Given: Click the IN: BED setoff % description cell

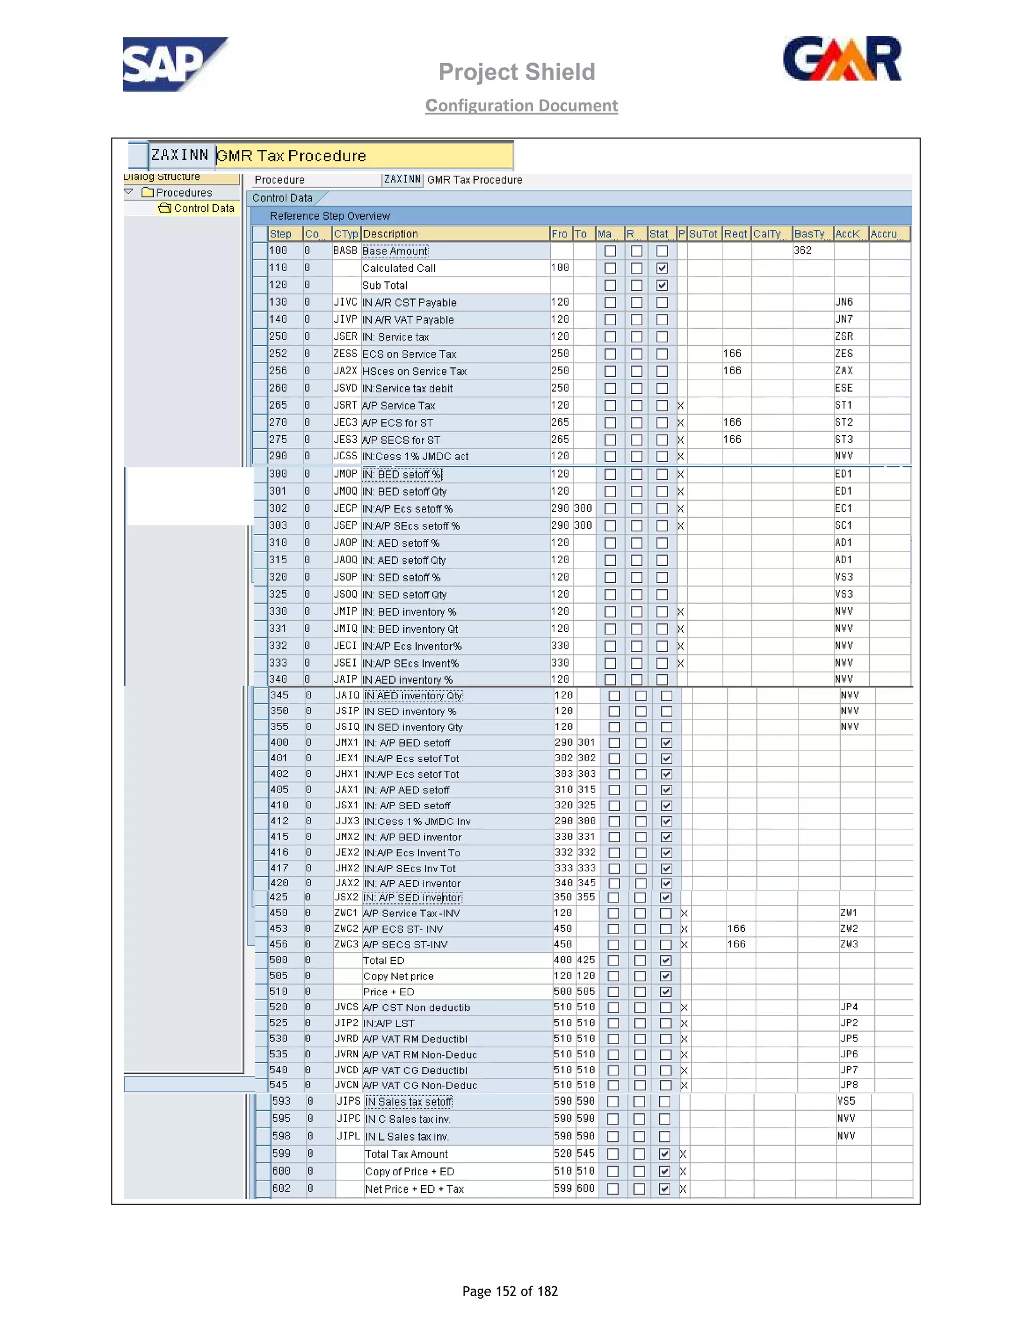Looking at the screenshot, I should 455,474.
